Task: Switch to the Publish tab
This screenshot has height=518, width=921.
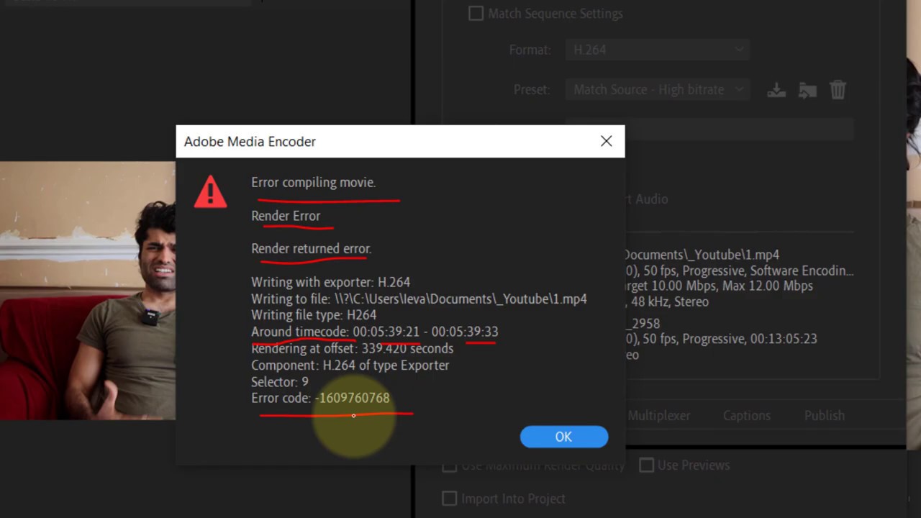Action: coord(825,415)
